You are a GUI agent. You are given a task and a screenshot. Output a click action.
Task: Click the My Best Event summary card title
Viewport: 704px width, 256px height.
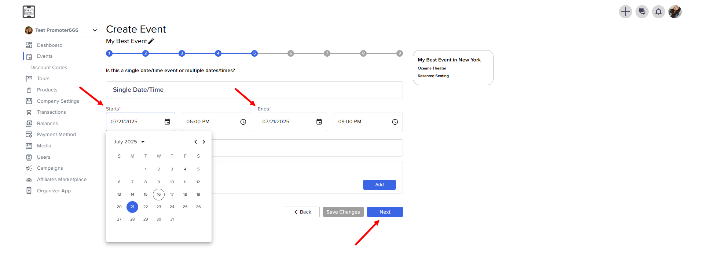[449, 60]
